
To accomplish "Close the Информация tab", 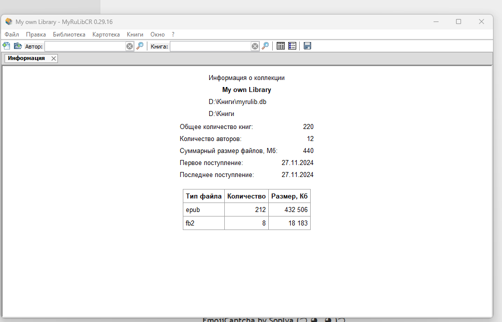I will tap(54, 58).
